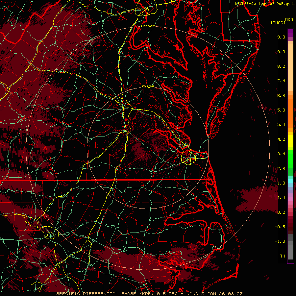The height and width of the screenshot is (296, 296).
Task: Pick the pink swatch beside 1.0
Action: pyautogui.click(x=290, y=199)
